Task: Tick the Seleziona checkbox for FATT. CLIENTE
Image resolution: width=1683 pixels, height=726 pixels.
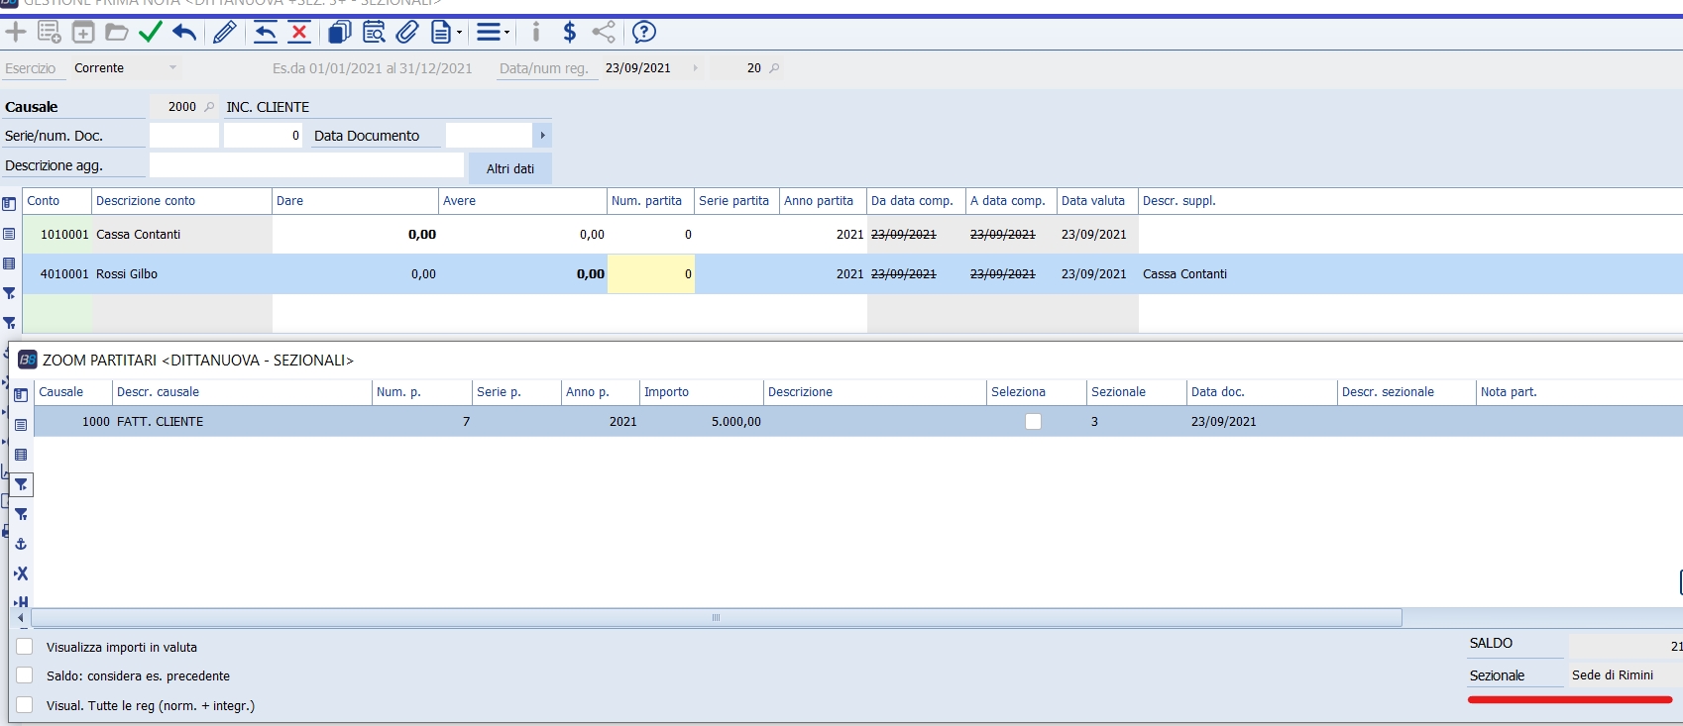Action: coord(1033,422)
